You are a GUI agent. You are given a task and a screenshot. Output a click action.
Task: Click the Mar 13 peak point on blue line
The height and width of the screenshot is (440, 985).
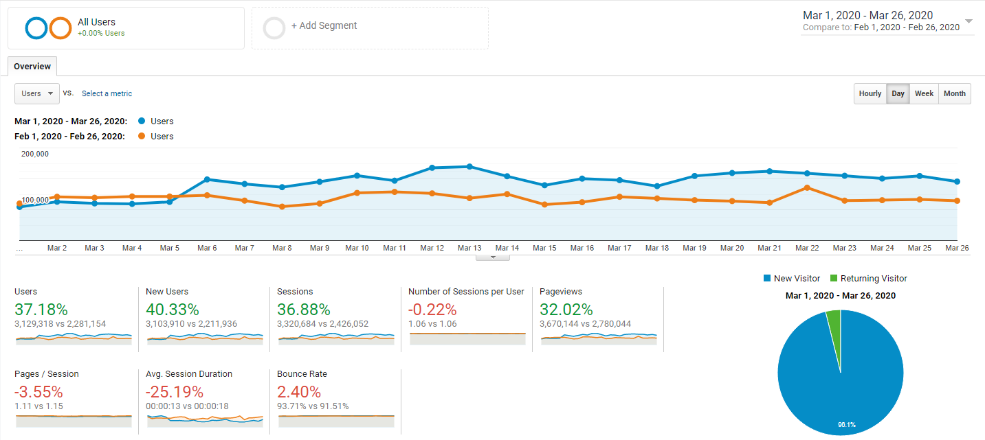click(469, 166)
